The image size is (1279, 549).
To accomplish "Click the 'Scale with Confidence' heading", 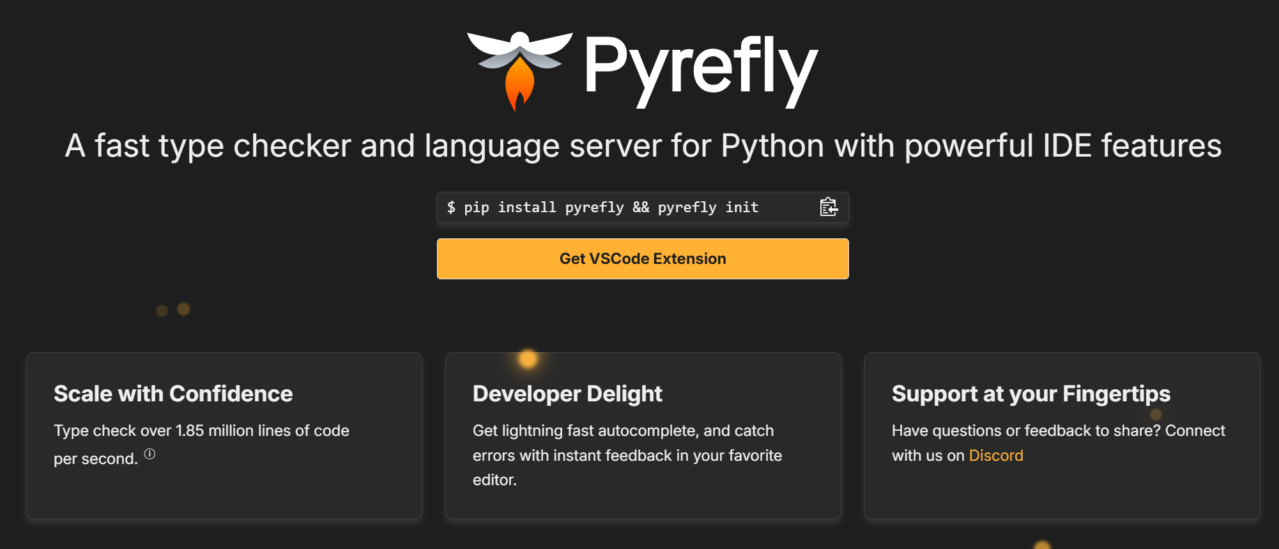I will [x=173, y=394].
